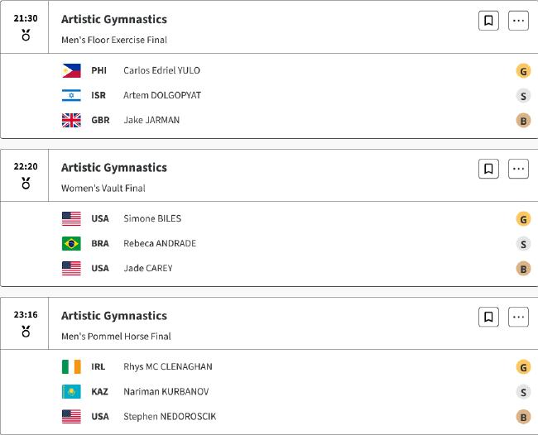This screenshot has width=538, height=435.
Task: Bookmark the Women's Vault Final event
Action: 488,169
